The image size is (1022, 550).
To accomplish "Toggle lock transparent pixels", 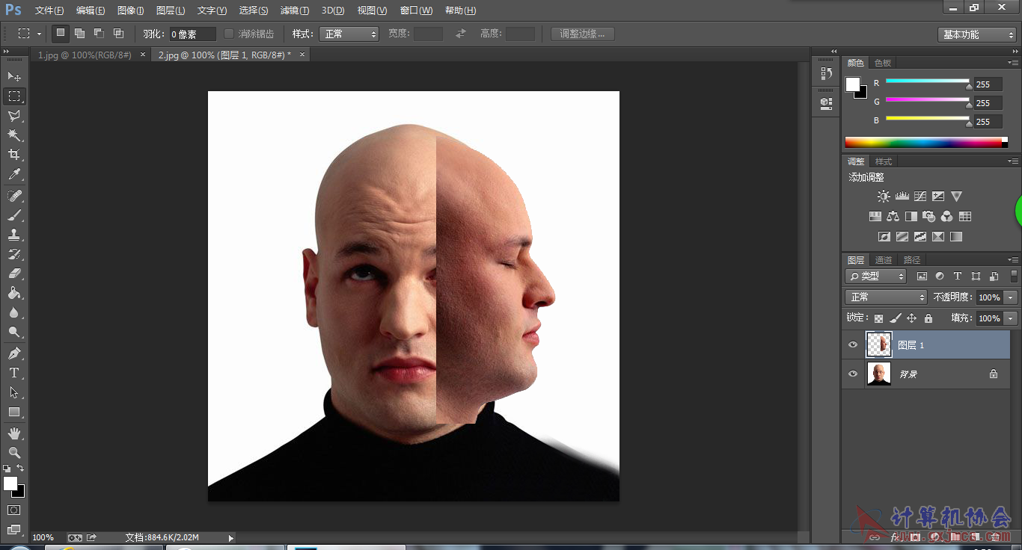I will click(x=878, y=318).
